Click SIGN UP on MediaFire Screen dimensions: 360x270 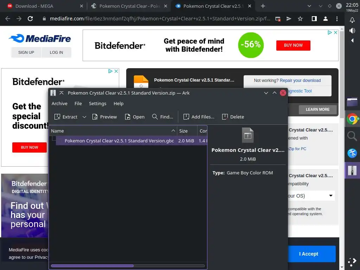pyautogui.click(x=26, y=52)
